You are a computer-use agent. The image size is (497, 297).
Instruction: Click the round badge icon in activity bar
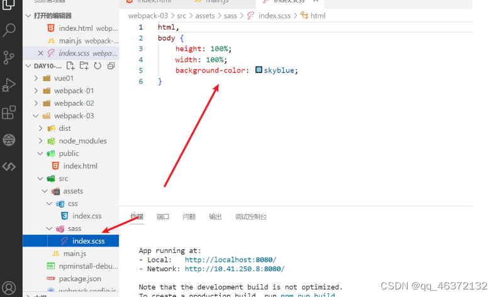9,140
